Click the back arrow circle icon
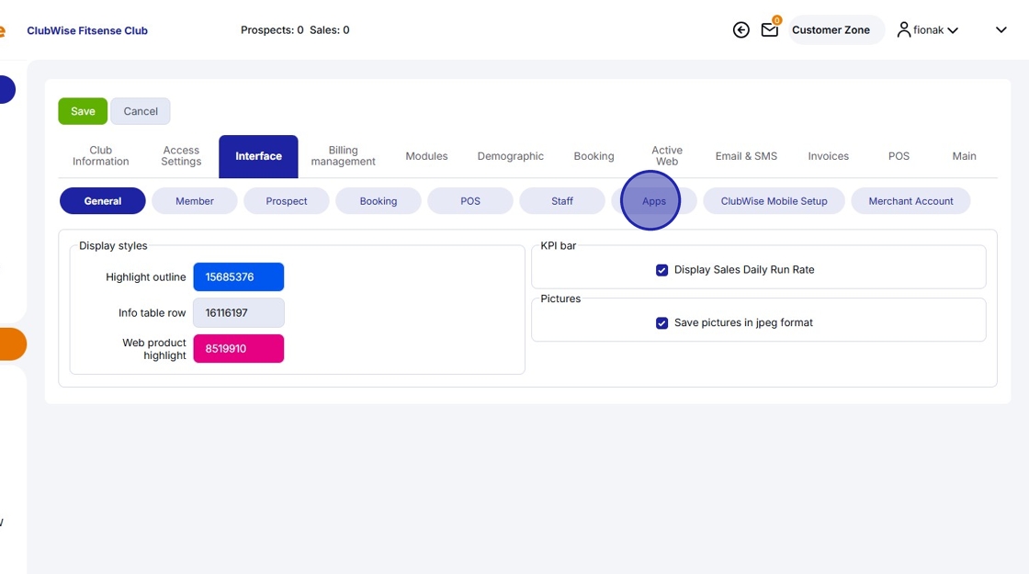Screen dimensions: 1029x574 pos(741,30)
